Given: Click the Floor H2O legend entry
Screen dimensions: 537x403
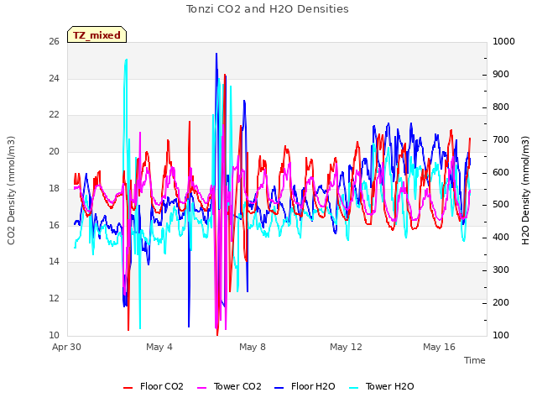Looking at the screenshot, I should coord(305,386).
